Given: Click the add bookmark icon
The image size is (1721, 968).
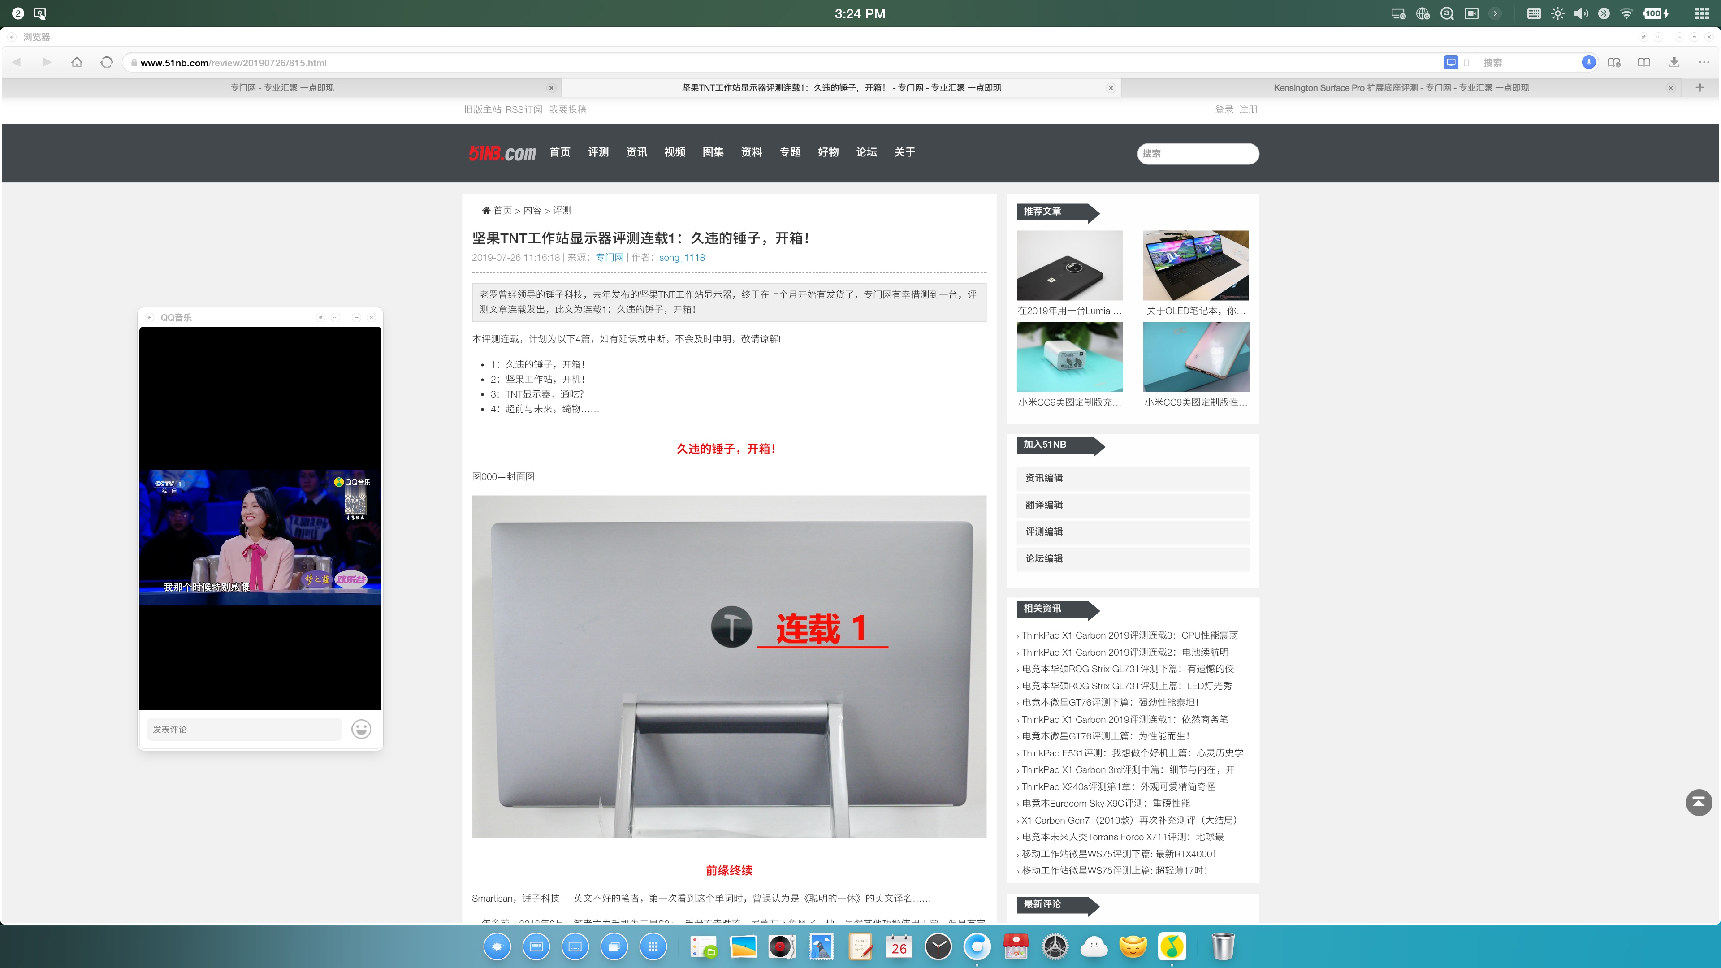Looking at the screenshot, I should 1614,62.
